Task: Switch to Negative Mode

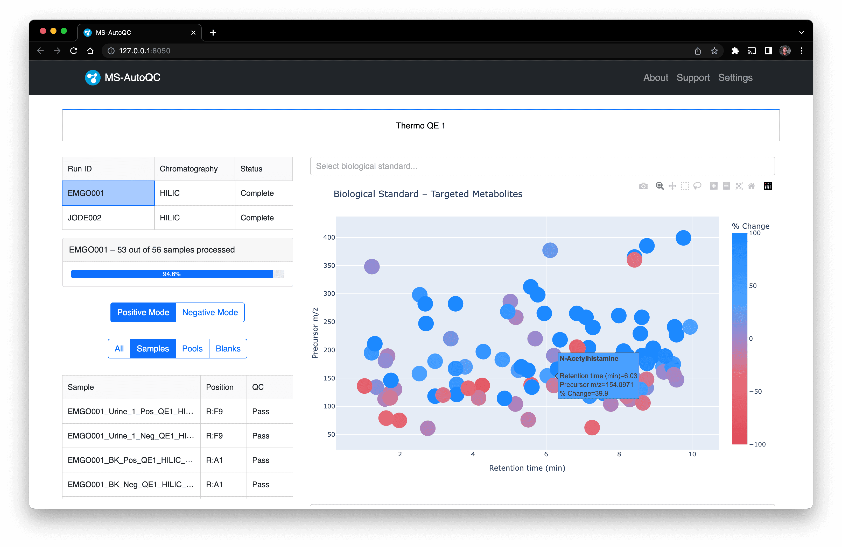Action: pyautogui.click(x=210, y=312)
